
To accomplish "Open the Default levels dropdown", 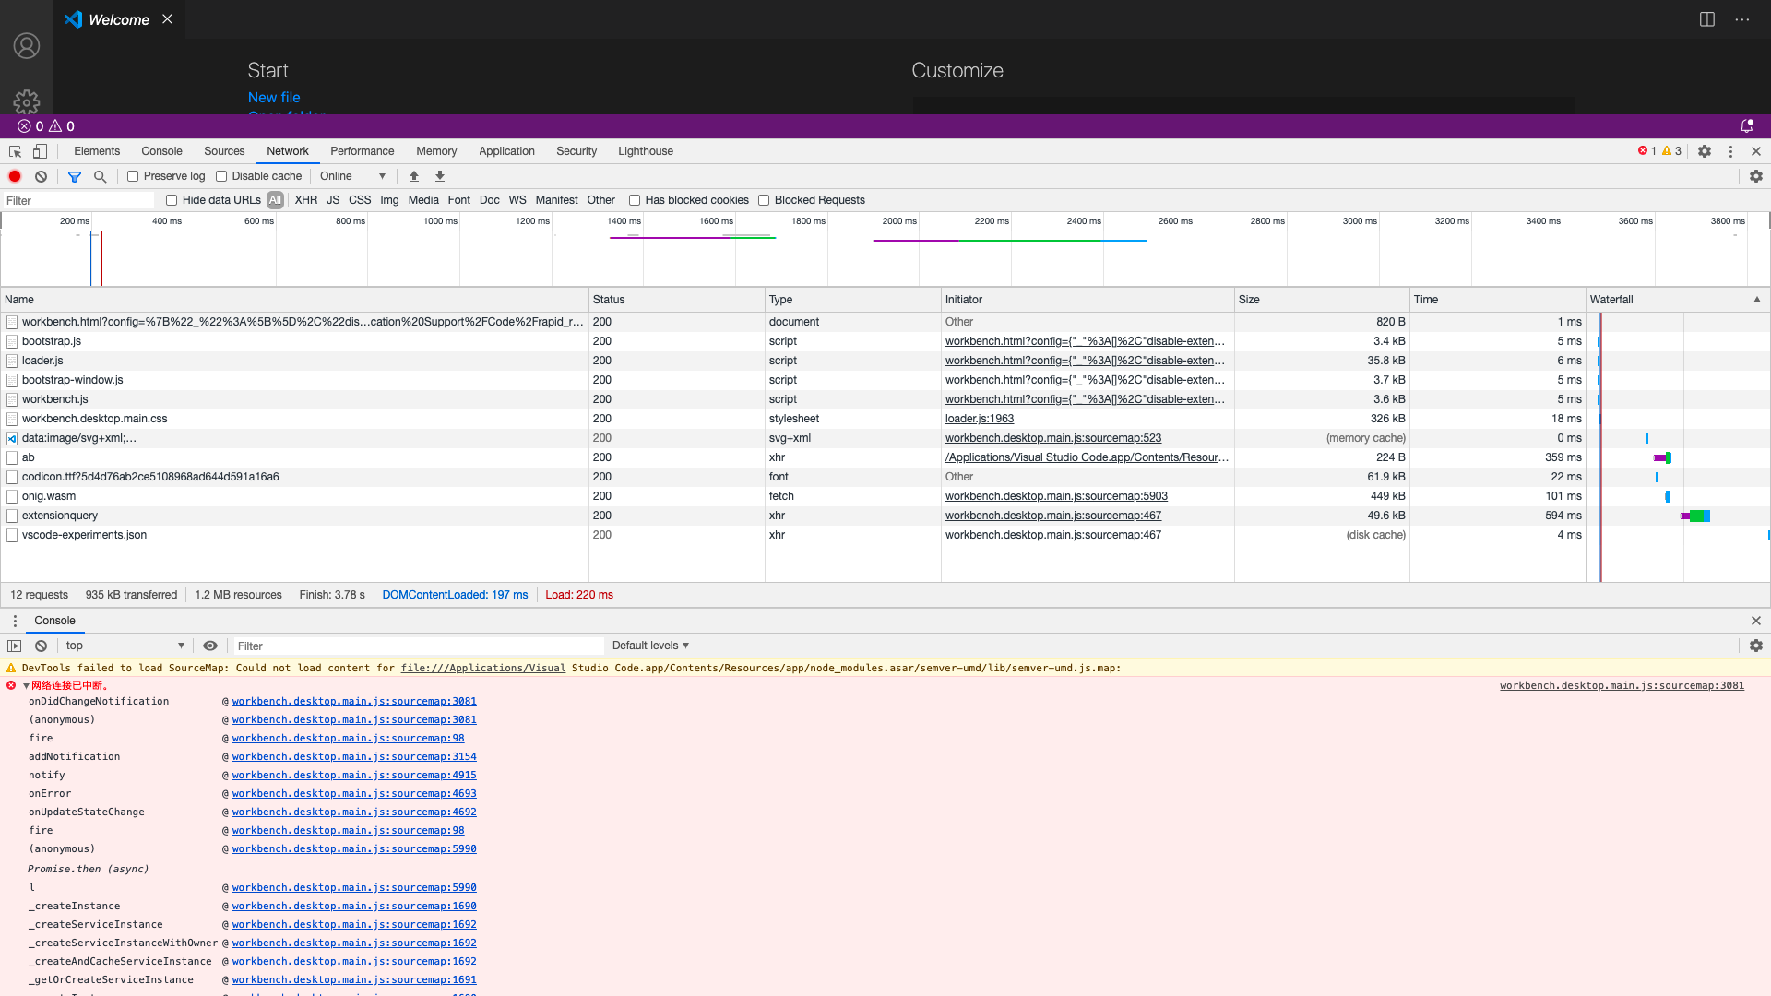I will tap(650, 646).
